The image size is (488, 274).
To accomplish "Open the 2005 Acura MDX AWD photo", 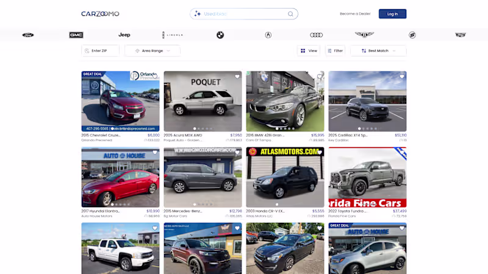I will pyautogui.click(x=203, y=101).
